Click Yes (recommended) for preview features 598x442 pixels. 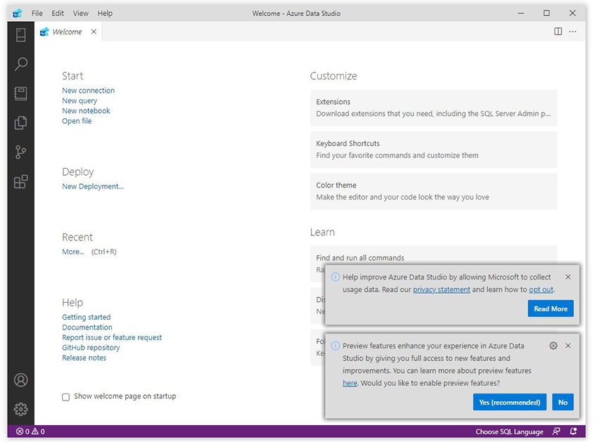click(x=509, y=402)
